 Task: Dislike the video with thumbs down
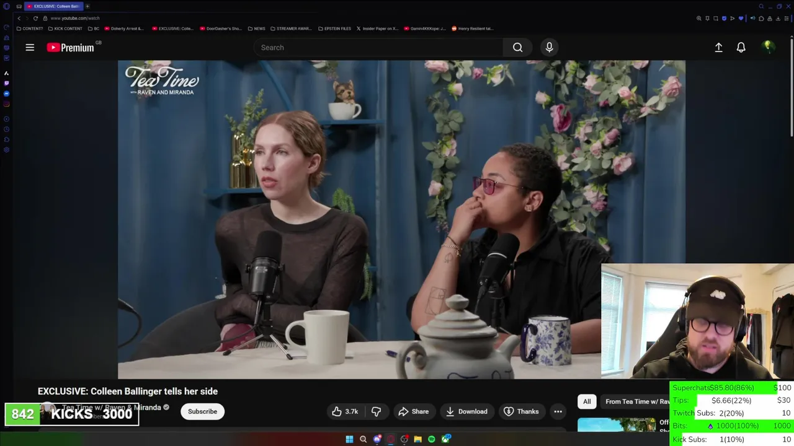coord(376,411)
